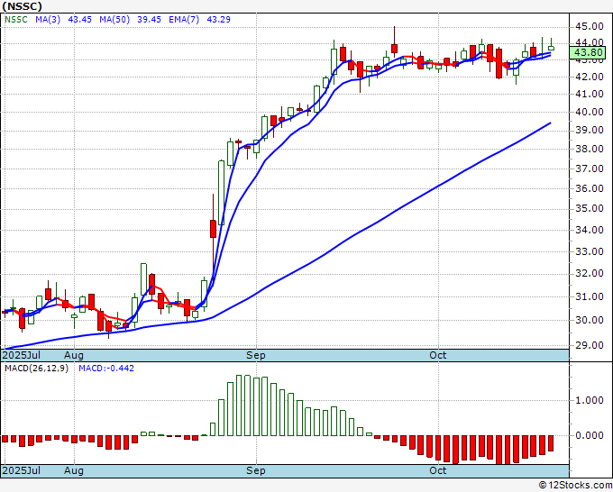The height and width of the screenshot is (492, 613).
Task: Click the Sep marker on price timeline
Action: tap(256, 355)
